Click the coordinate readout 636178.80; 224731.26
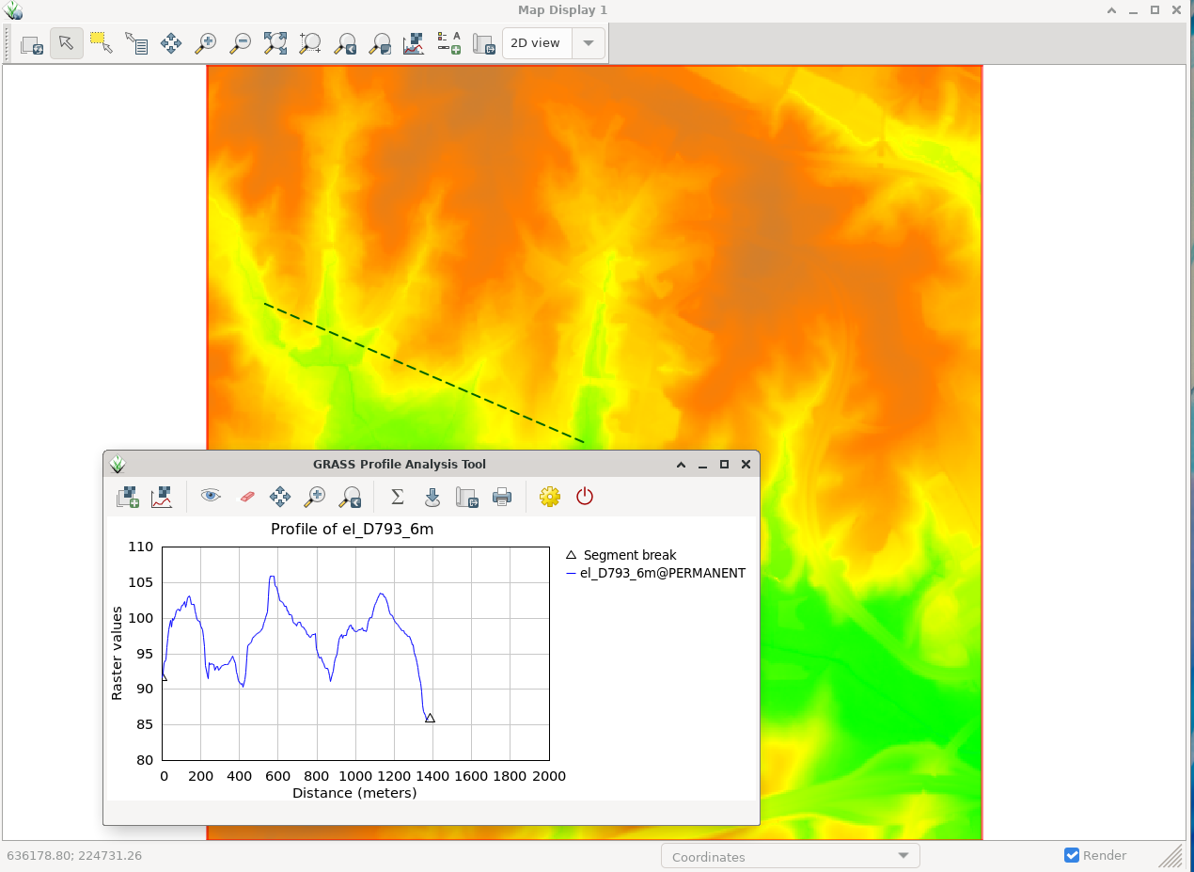The height and width of the screenshot is (872, 1194). tap(74, 856)
